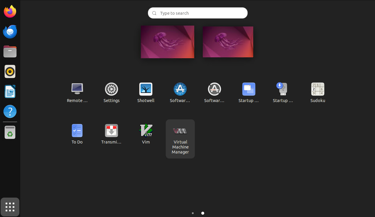The width and height of the screenshot is (375, 217).
Task: Click inside the Type to search field
Action: [197, 13]
